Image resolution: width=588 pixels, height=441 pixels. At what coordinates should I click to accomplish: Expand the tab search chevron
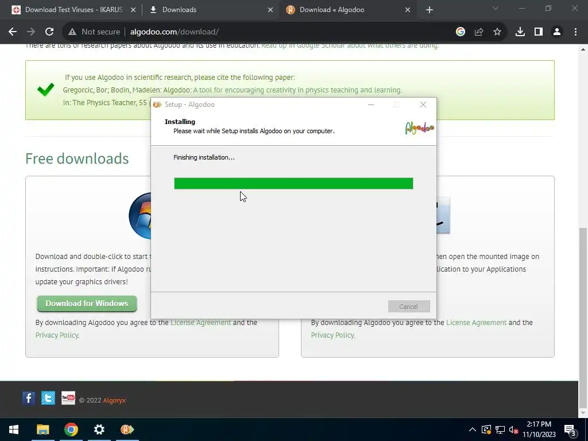[x=496, y=8]
